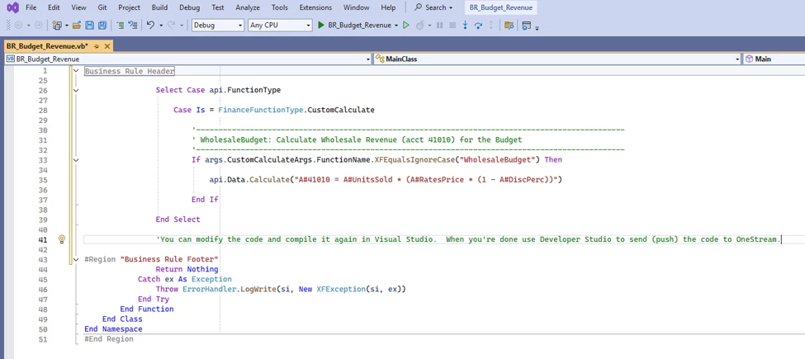Start debugging BR_Budget_Revenue with green arrow
The image size is (805, 359).
(321, 25)
